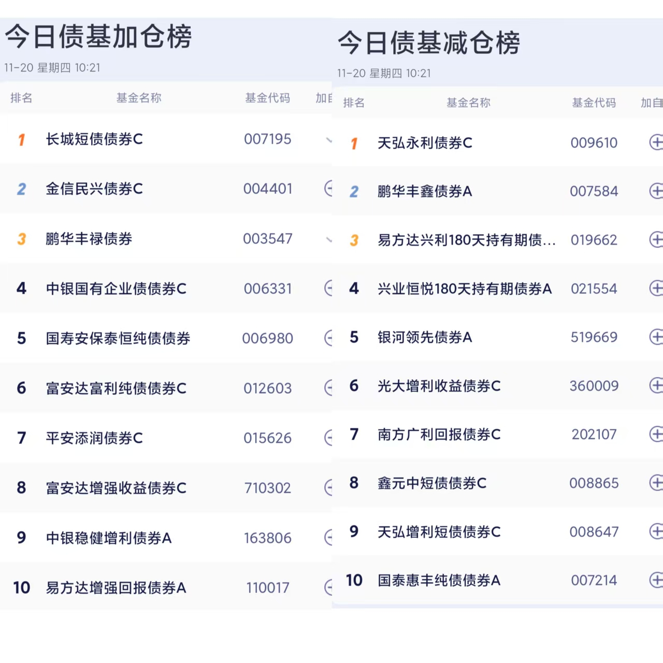Screen dimensions: 663x663
Task: Tap plus icon for 南方广利回报债券C
Action: tap(656, 434)
